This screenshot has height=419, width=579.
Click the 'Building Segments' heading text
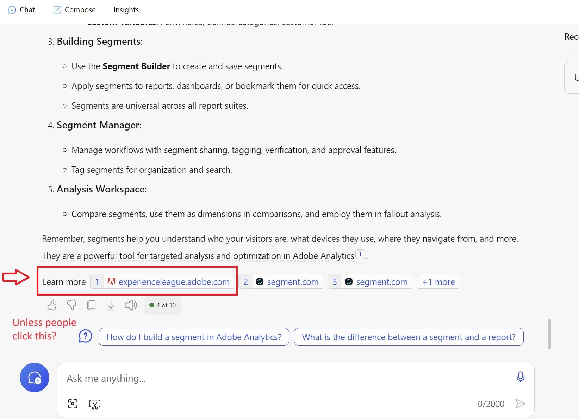click(x=99, y=42)
